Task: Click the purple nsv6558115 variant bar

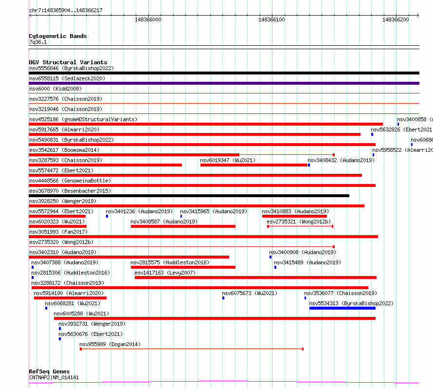Action: [224, 83]
